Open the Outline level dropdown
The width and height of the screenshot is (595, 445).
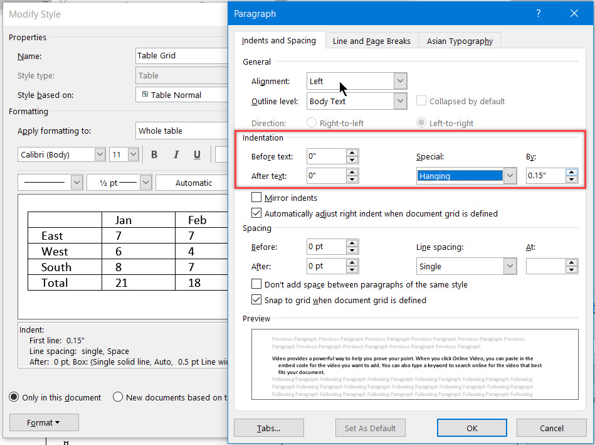(400, 101)
